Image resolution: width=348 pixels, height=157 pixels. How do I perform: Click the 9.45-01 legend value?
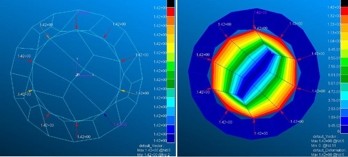click(x=334, y=49)
